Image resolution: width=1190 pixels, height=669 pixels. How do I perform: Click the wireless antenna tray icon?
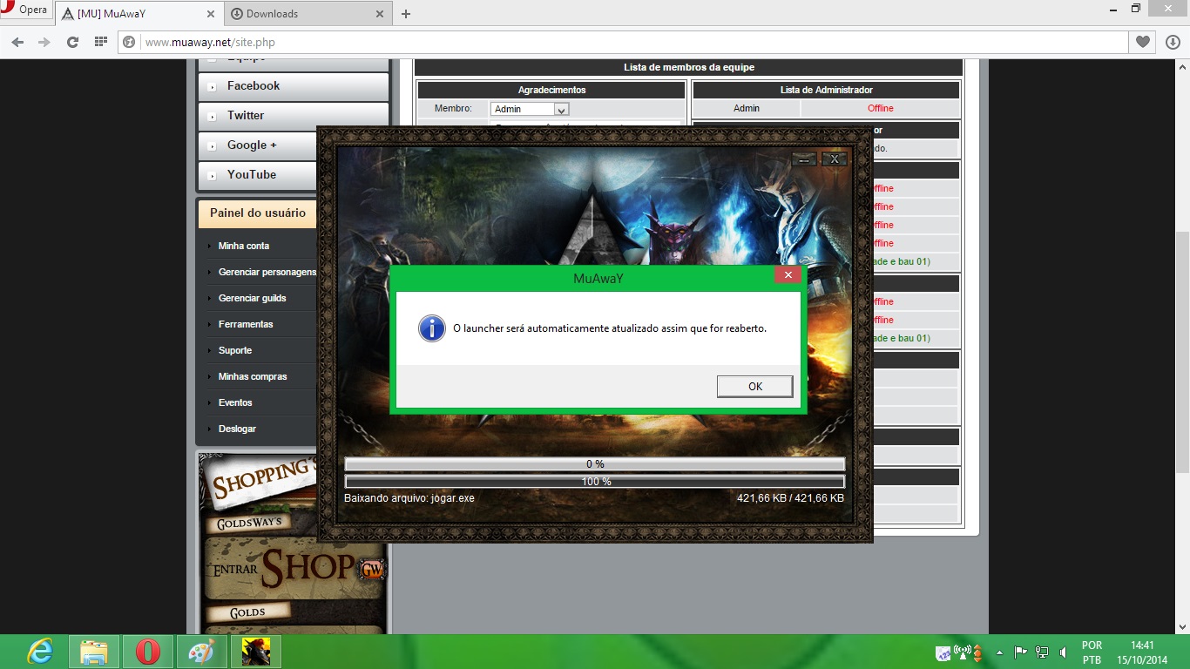[x=963, y=652]
